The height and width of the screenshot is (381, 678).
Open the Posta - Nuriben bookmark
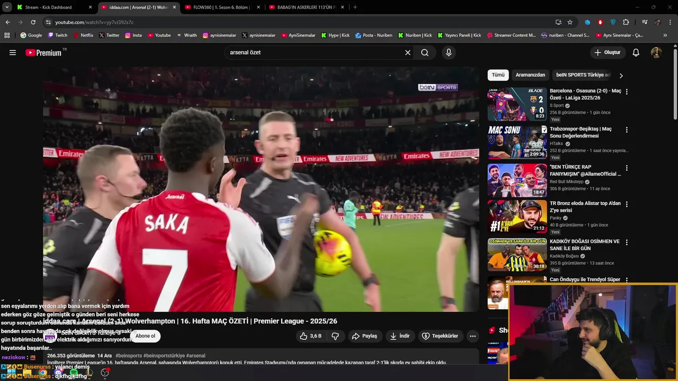(374, 35)
